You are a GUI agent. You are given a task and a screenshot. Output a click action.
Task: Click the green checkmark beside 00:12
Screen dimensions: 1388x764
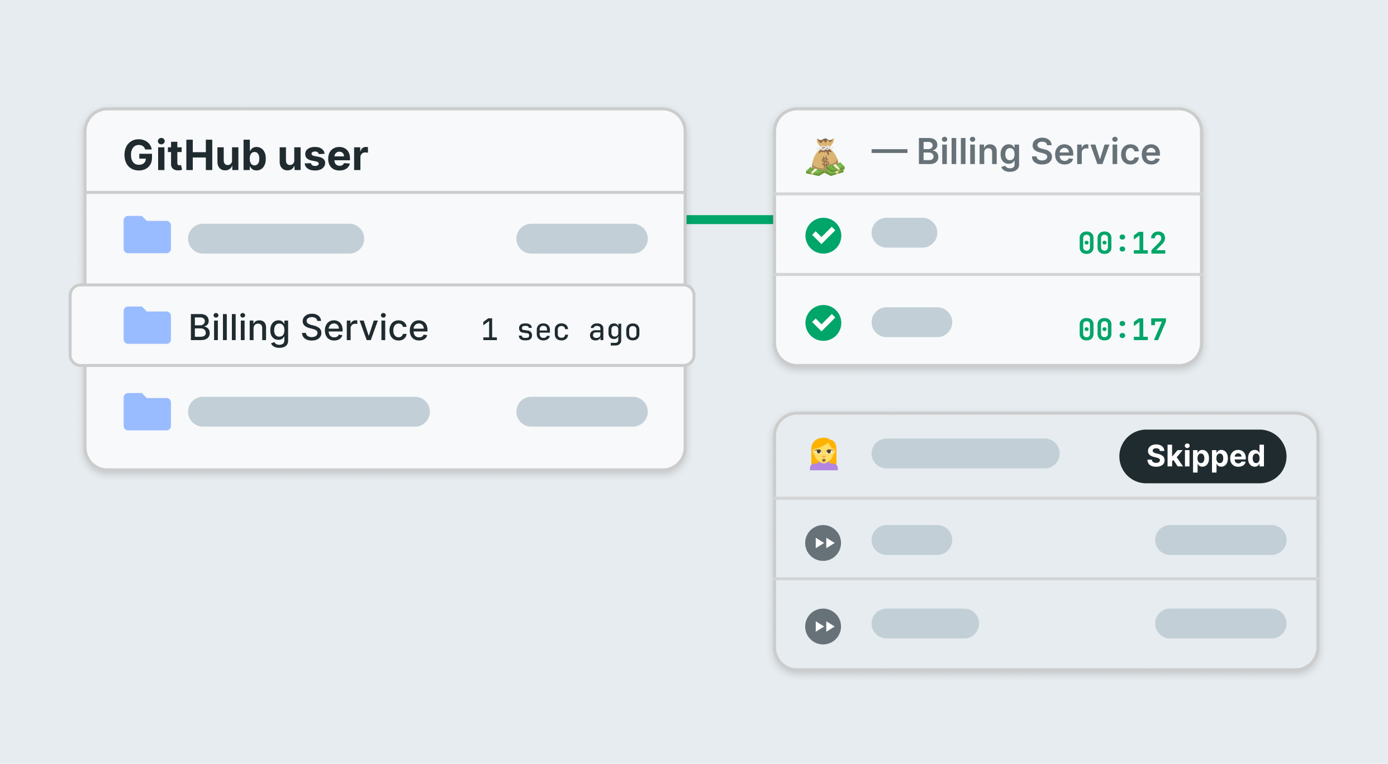click(823, 236)
